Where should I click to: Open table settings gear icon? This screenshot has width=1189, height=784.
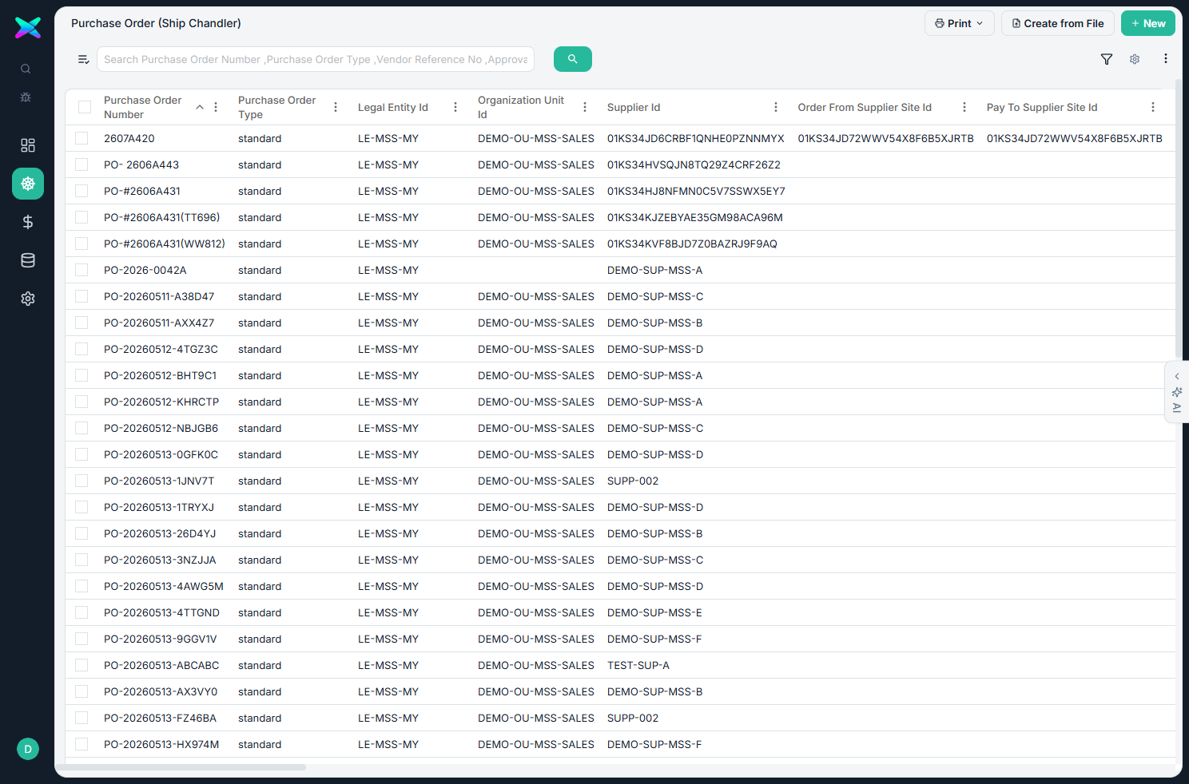(1135, 59)
